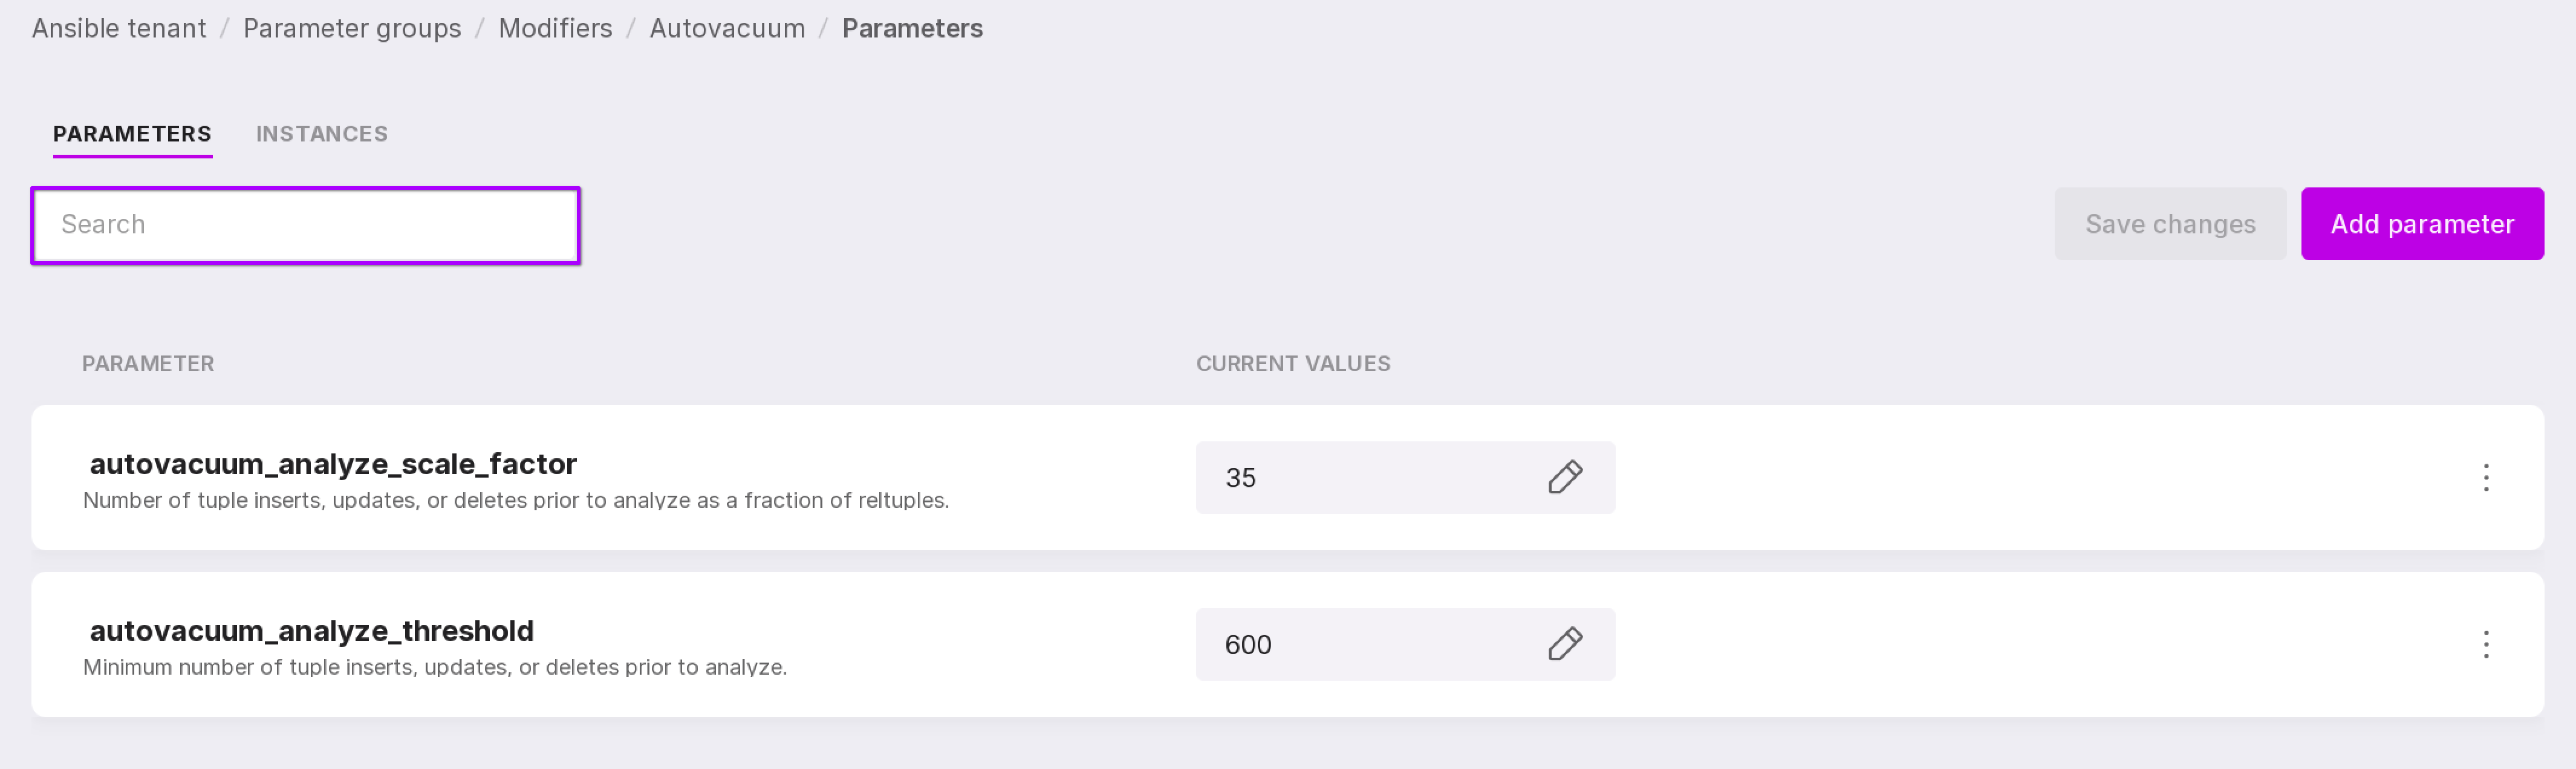The height and width of the screenshot is (769, 2576).
Task: Open the three-dot menu for autovacuum_analyze_threshold
Action: pyautogui.click(x=2485, y=644)
